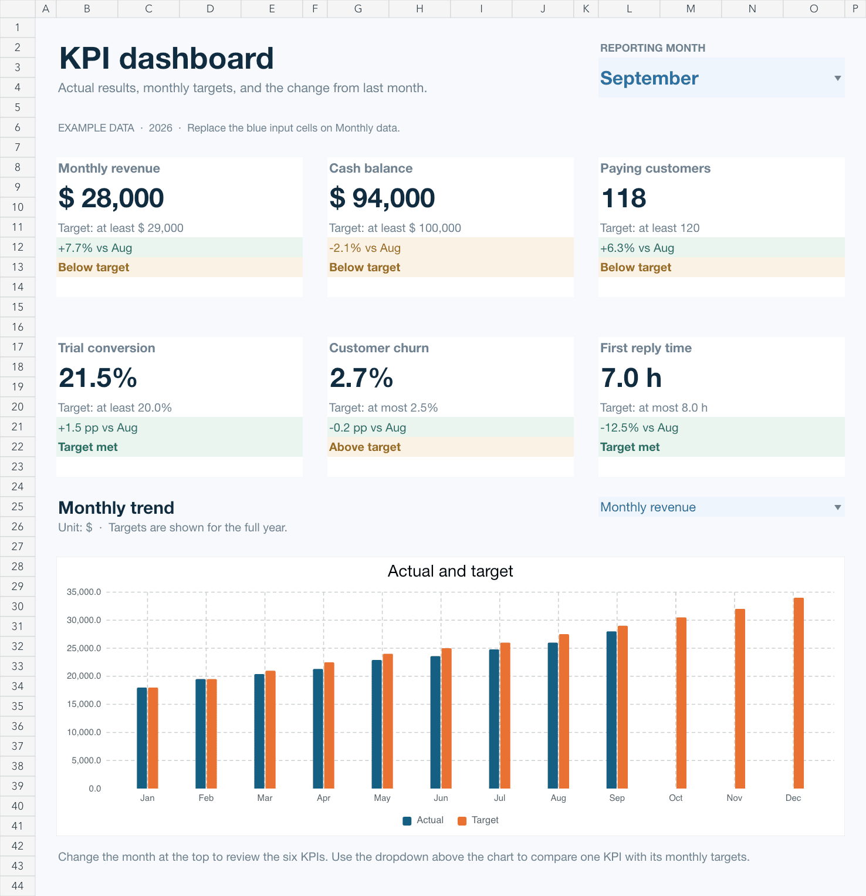The height and width of the screenshot is (896, 866).
Task: Click the +1.5 pp vs Aug cell
Action: coord(180,427)
